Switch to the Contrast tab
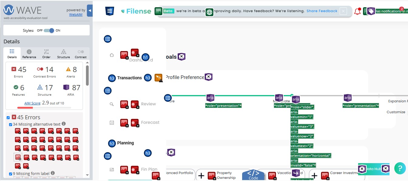The image size is (408, 181). [81, 54]
